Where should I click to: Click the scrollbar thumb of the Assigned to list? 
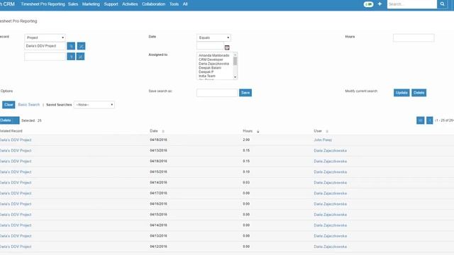point(235,61)
